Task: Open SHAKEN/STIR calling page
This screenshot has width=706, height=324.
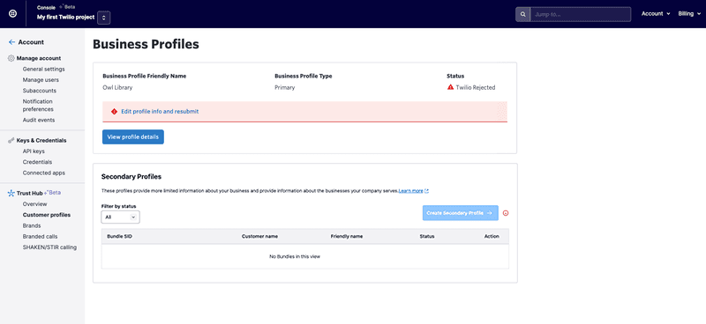Action: point(49,247)
